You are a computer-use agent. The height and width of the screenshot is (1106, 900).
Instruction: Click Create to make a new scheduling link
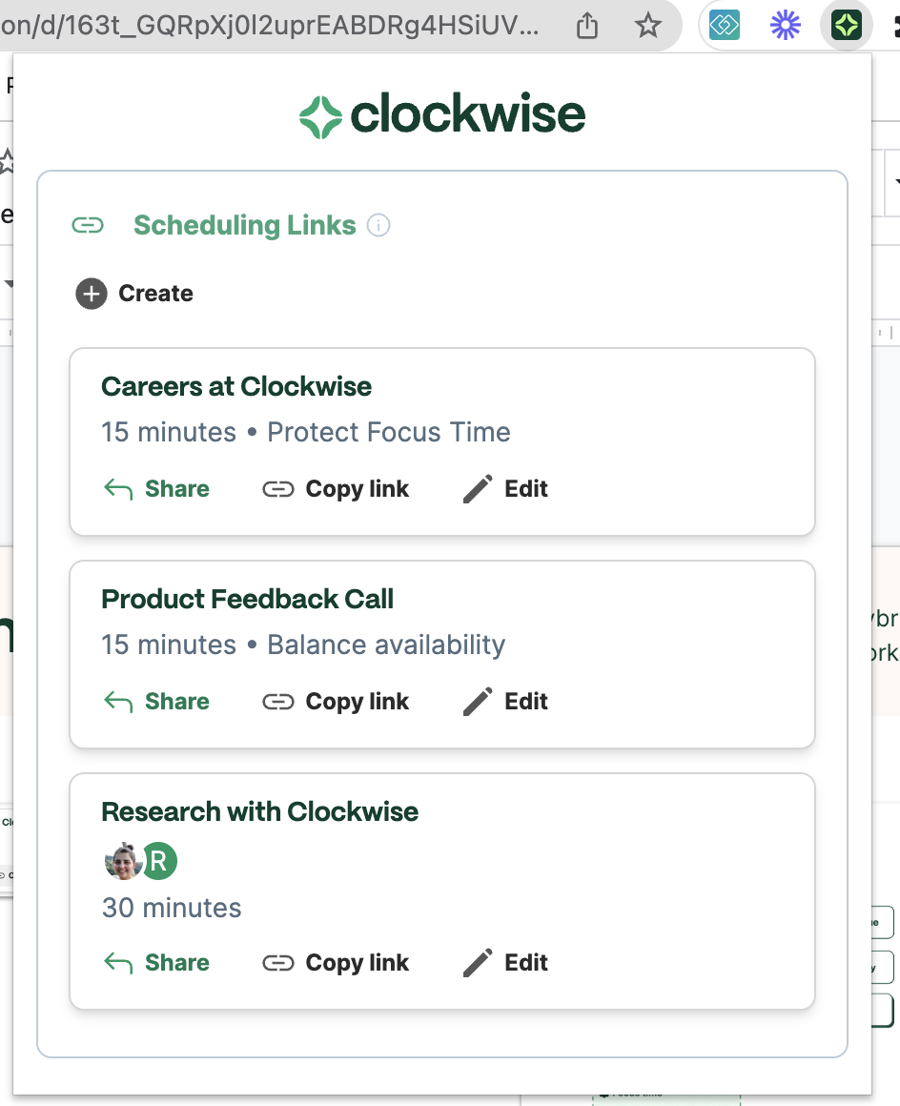pos(154,294)
